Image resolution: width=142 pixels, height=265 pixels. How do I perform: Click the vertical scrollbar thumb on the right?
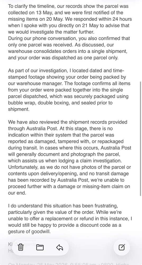140,139
